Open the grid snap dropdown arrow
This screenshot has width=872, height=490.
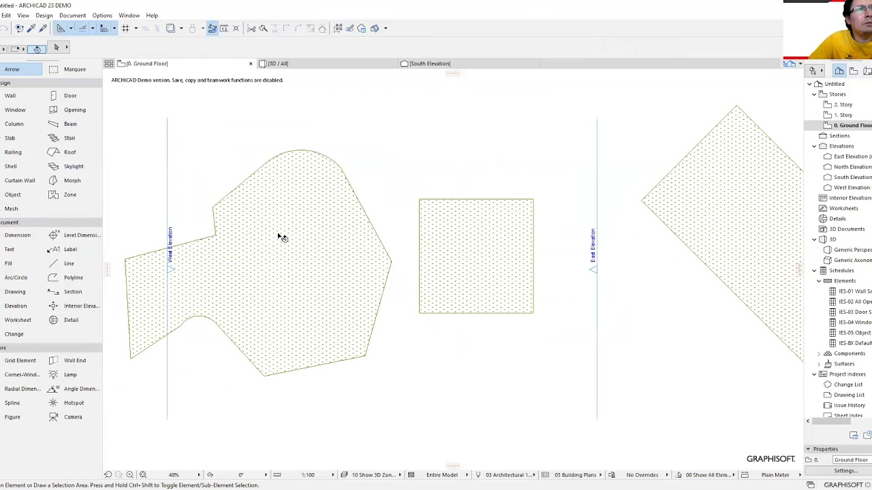click(x=136, y=28)
